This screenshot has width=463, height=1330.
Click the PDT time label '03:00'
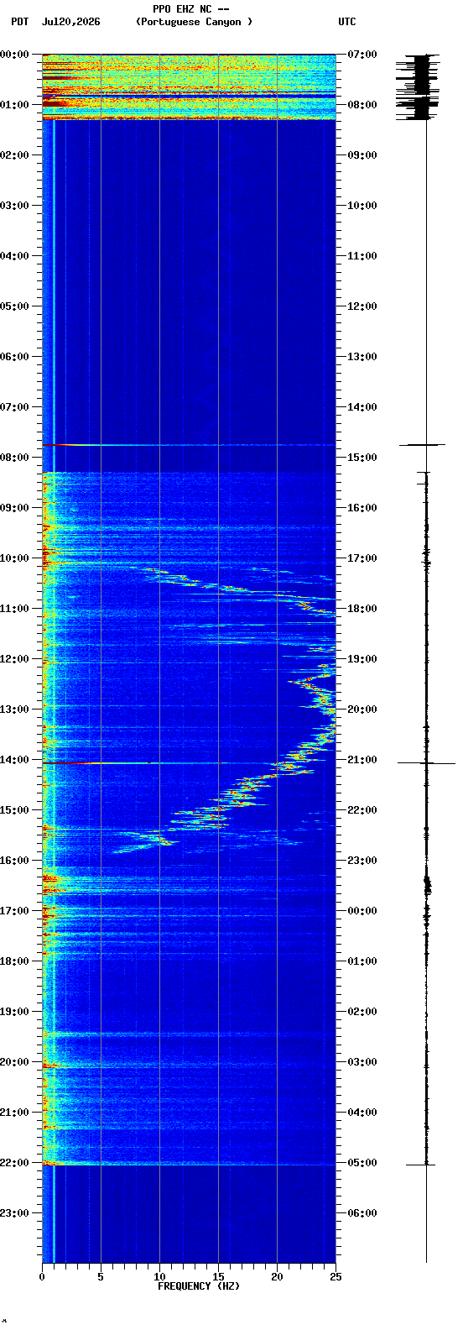pyautogui.click(x=14, y=205)
